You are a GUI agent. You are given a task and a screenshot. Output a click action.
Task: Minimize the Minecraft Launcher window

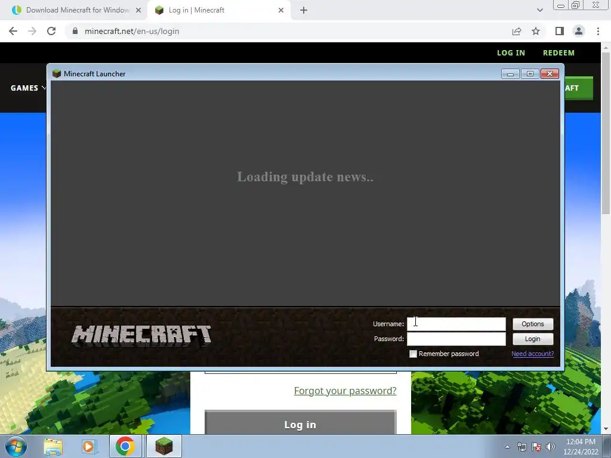510,73
